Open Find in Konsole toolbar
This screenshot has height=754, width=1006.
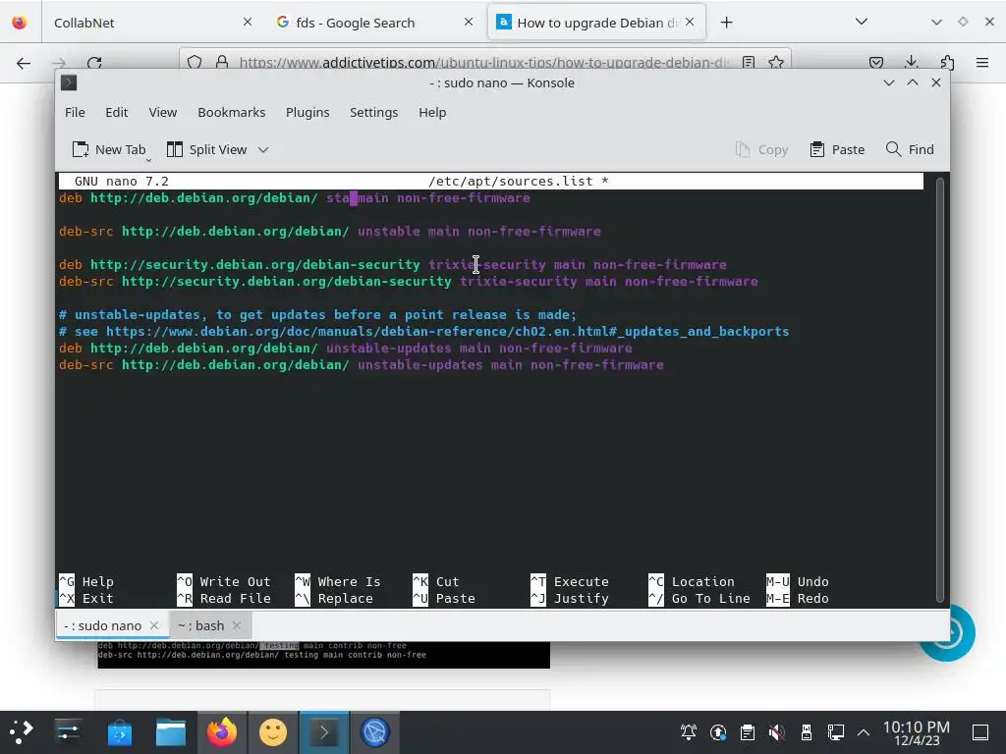tap(910, 149)
